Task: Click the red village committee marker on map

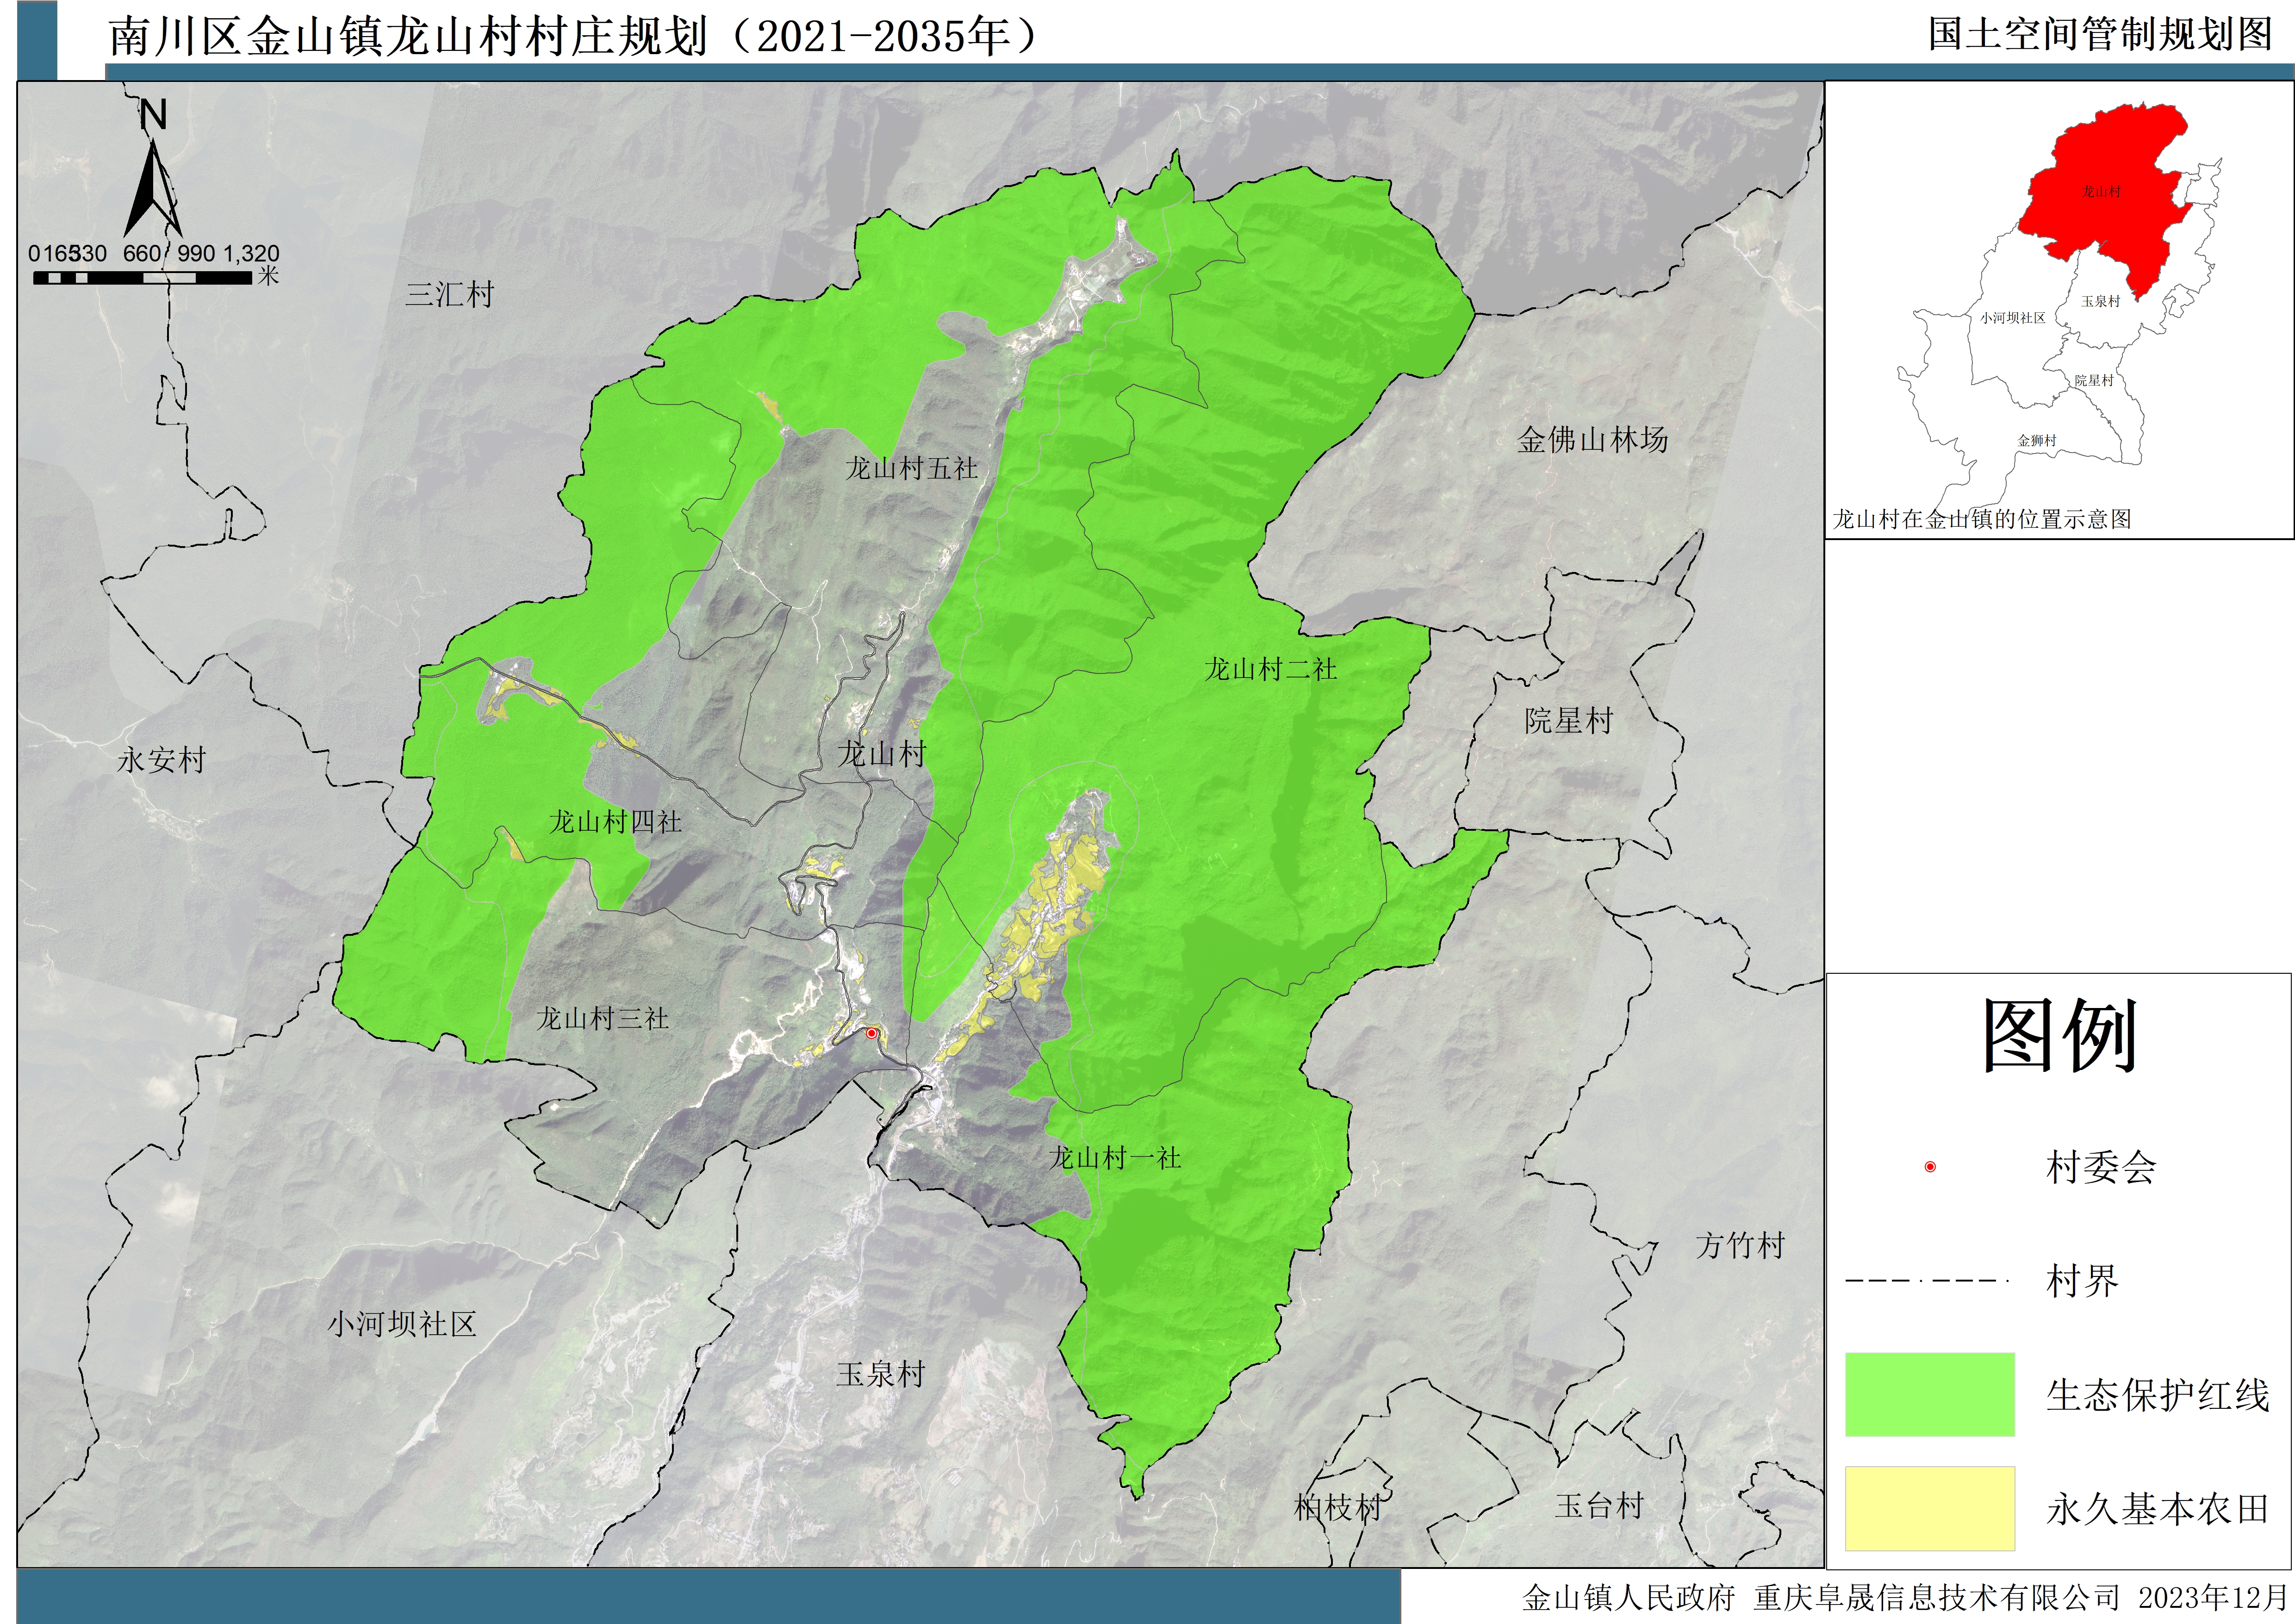Action: [x=871, y=1033]
